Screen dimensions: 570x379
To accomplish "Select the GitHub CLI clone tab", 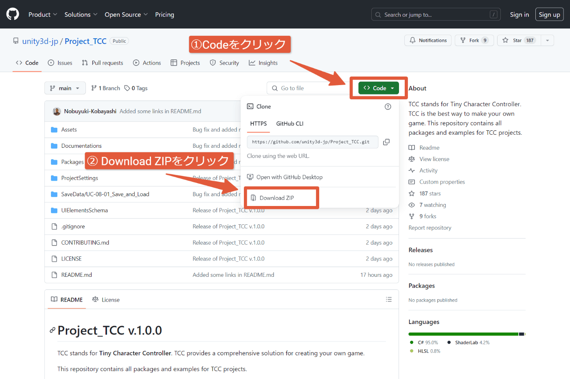I will (290, 124).
